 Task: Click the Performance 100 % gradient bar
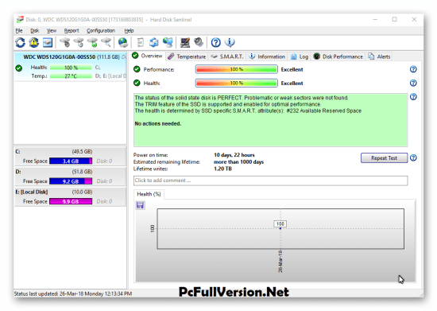[x=236, y=69]
